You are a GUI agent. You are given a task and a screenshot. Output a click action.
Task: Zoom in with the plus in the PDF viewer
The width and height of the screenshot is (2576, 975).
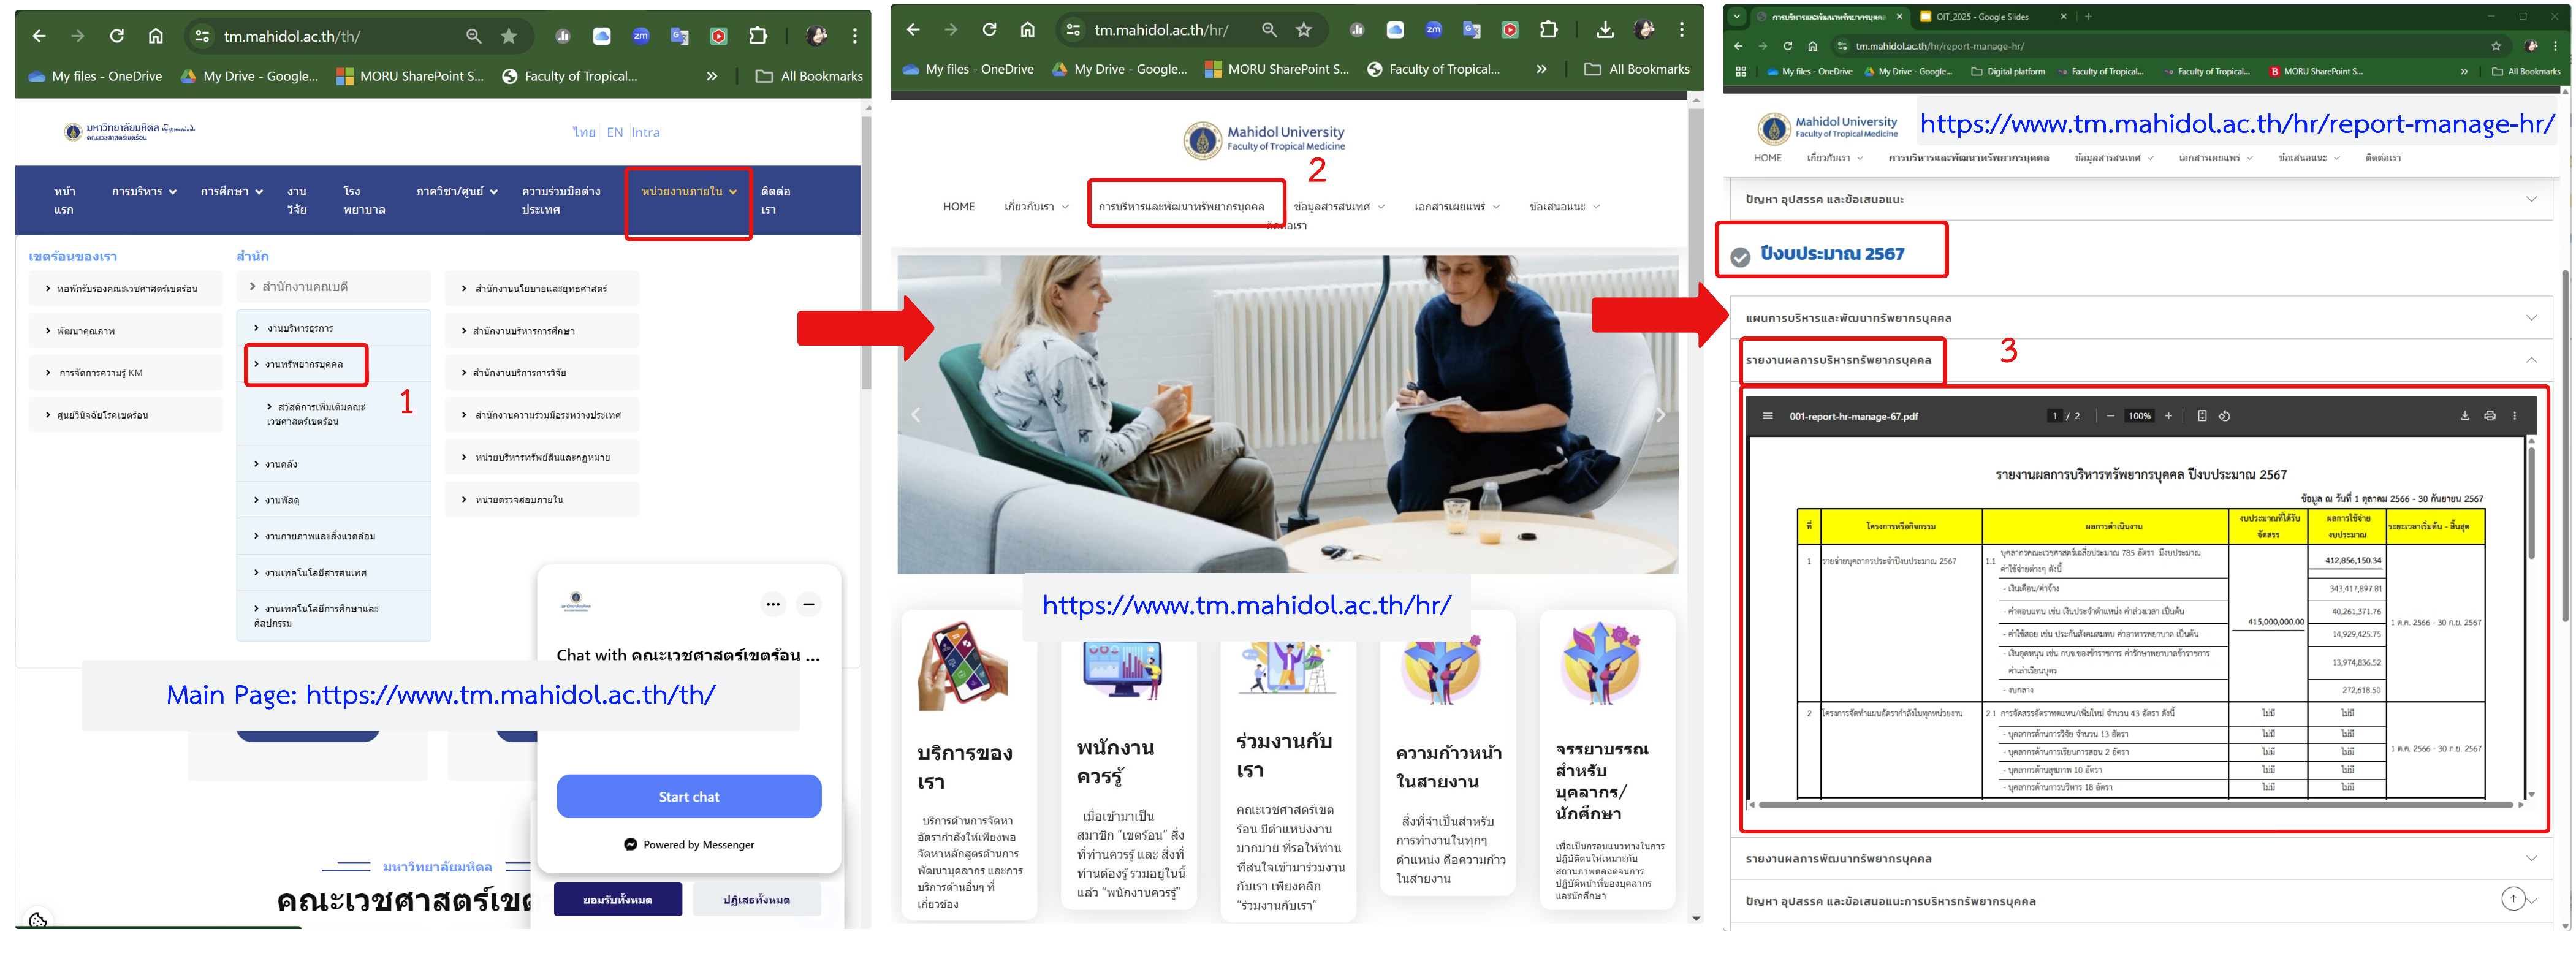tap(2168, 416)
